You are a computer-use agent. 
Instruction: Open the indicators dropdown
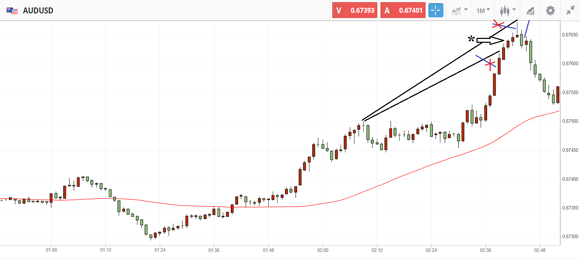click(459, 11)
